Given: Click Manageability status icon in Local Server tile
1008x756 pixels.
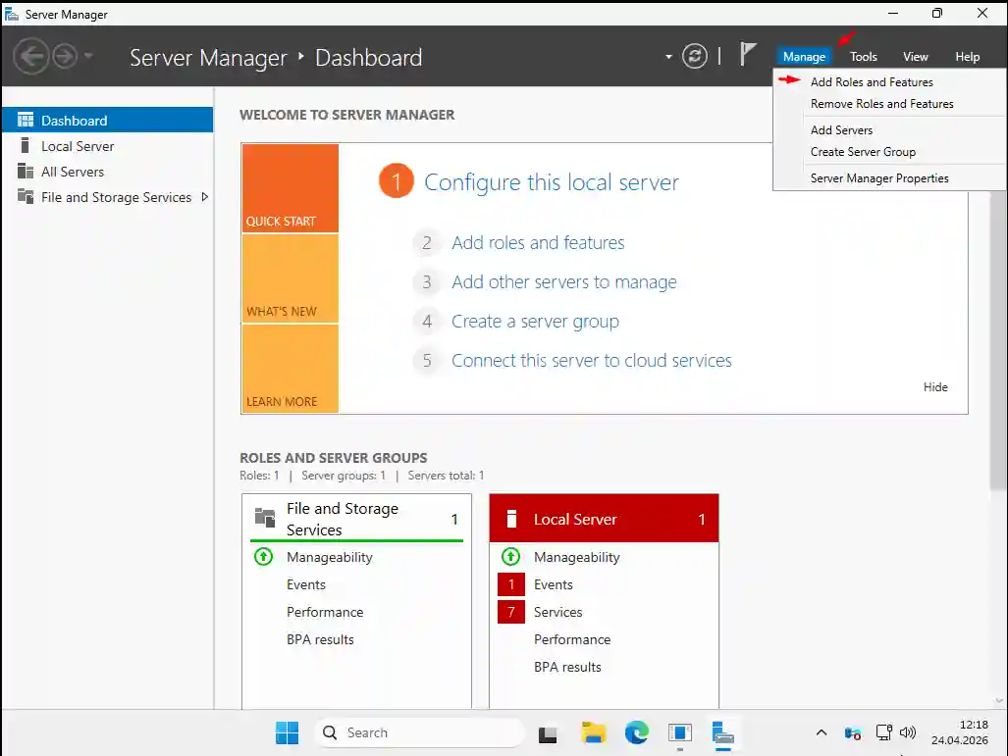Looking at the screenshot, I should coord(510,556).
